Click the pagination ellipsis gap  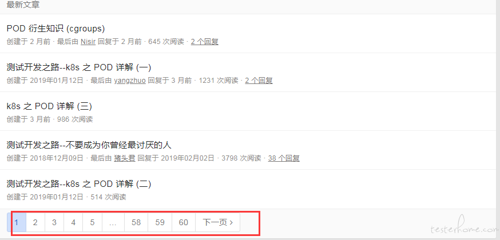click(113, 222)
